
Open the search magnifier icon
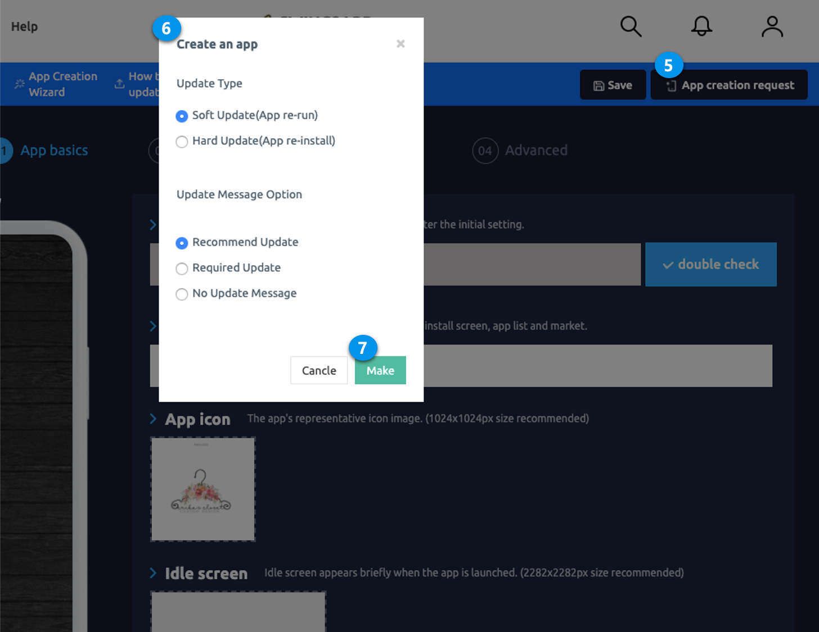[x=631, y=26]
